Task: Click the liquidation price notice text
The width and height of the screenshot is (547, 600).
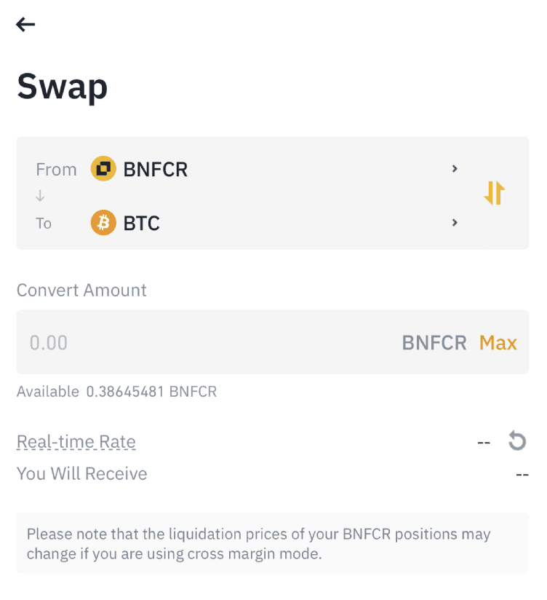Action: click(x=259, y=544)
